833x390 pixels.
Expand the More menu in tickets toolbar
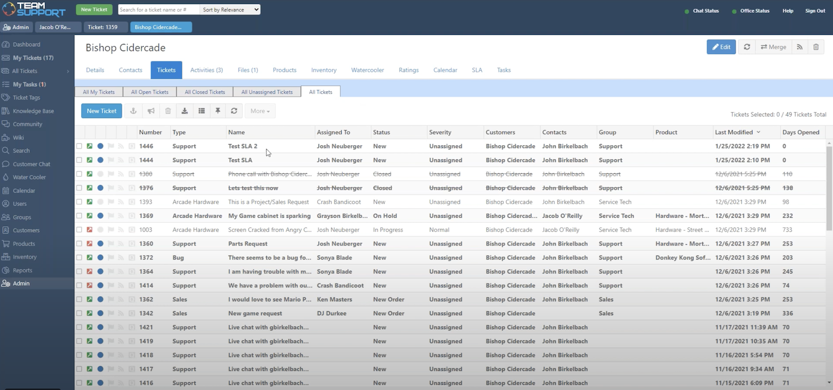(259, 111)
